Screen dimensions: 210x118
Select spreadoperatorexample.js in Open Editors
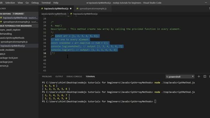[19, 22]
